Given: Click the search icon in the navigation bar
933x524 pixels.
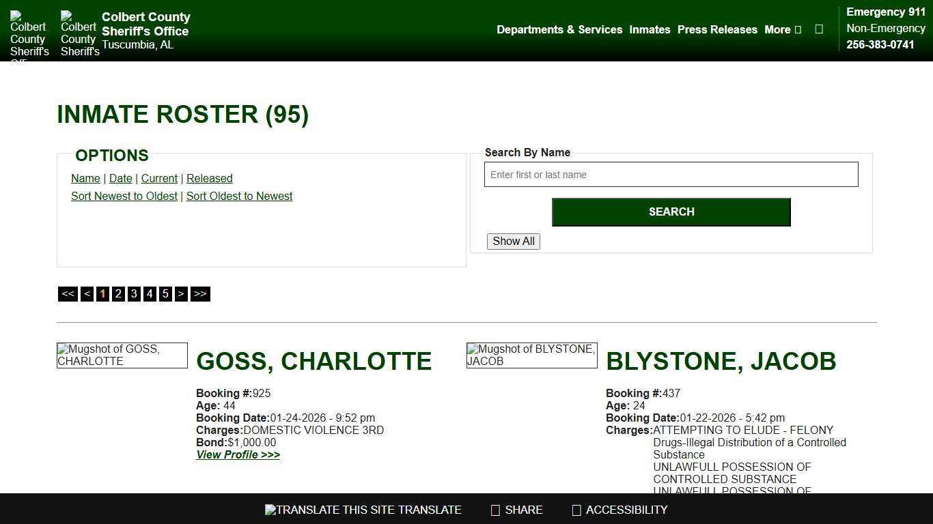Looking at the screenshot, I should pyautogui.click(x=819, y=29).
